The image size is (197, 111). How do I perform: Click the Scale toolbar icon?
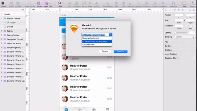90,3
